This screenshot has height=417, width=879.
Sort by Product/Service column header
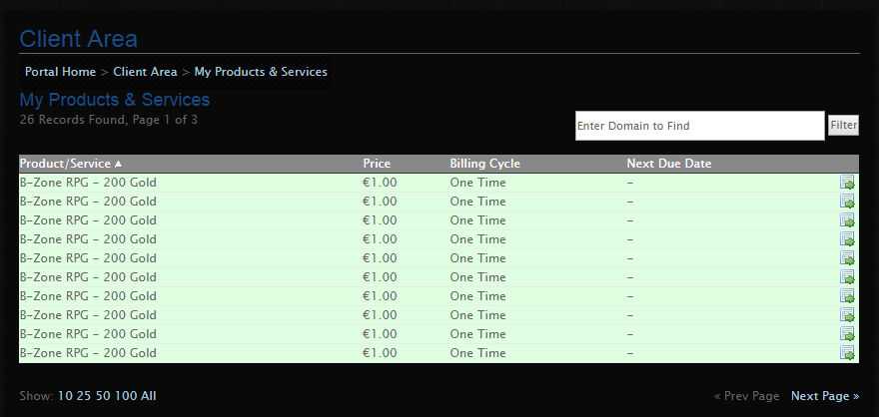tap(65, 164)
